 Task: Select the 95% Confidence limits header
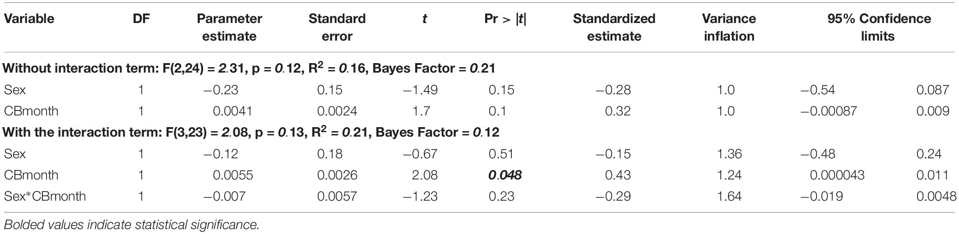879,27
